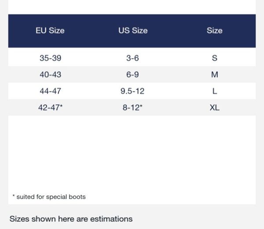Viewport: 264px width, 229px height.
Task: Click the EU Size column header
Action: [50, 31]
